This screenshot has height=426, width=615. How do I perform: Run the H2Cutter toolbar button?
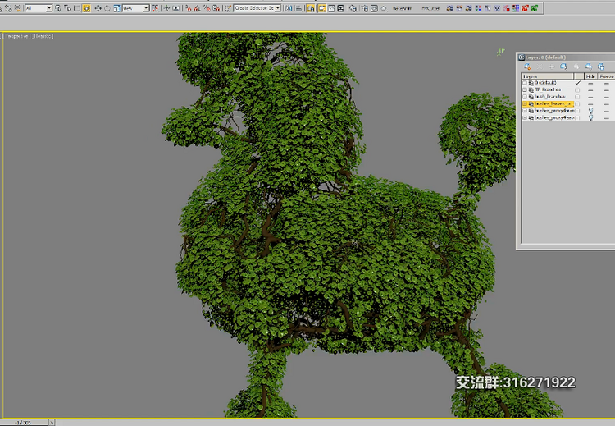(x=431, y=8)
